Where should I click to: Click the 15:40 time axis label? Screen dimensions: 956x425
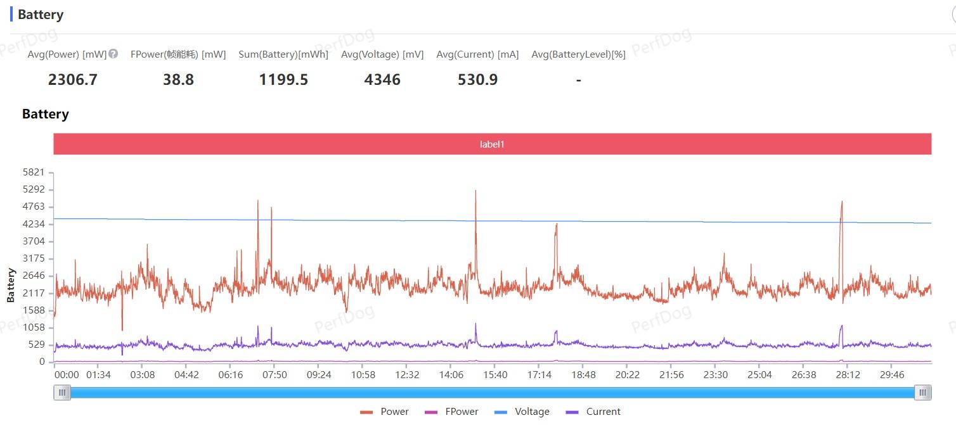coord(495,375)
